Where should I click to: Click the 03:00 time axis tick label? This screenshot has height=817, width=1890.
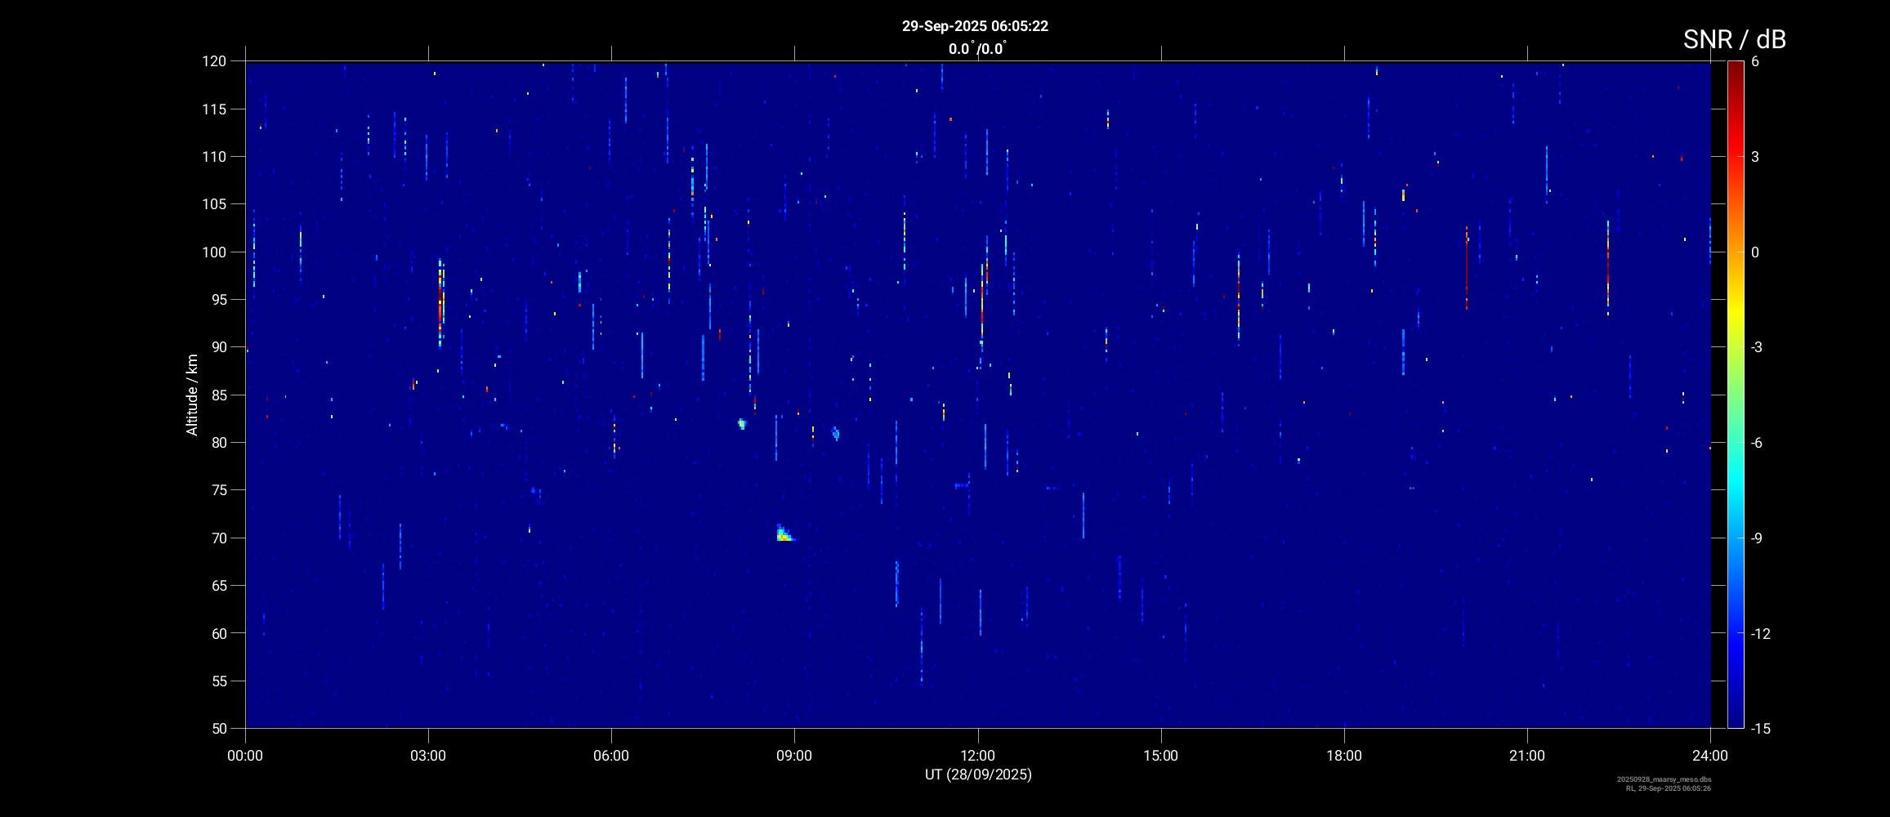click(x=428, y=756)
